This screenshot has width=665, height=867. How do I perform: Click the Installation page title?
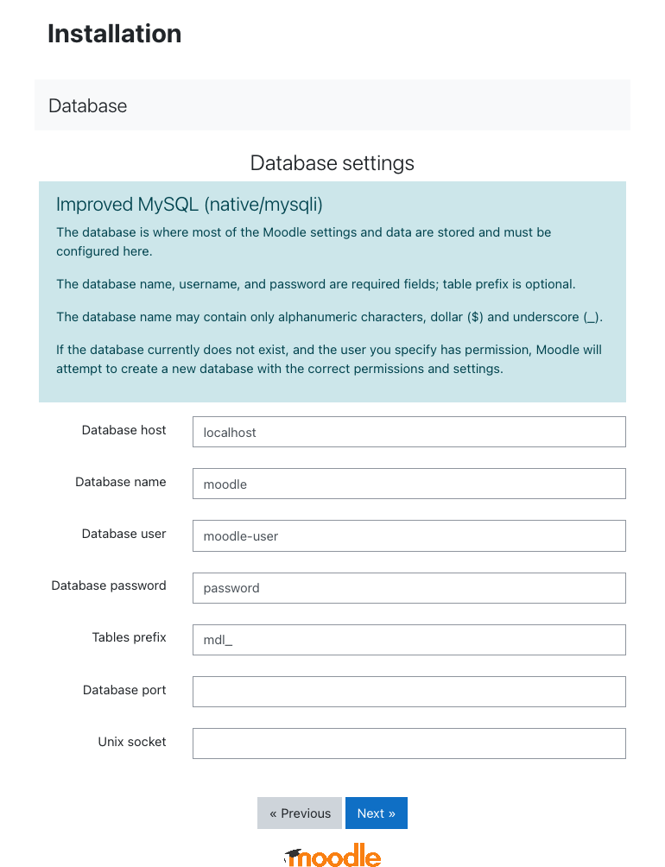(114, 34)
